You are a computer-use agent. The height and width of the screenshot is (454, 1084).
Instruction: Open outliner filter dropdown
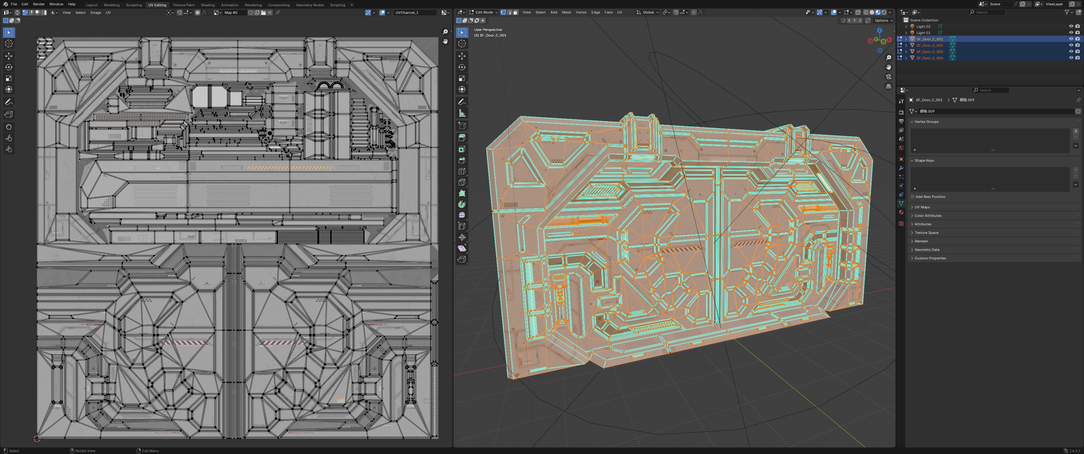pyautogui.click(x=1069, y=12)
